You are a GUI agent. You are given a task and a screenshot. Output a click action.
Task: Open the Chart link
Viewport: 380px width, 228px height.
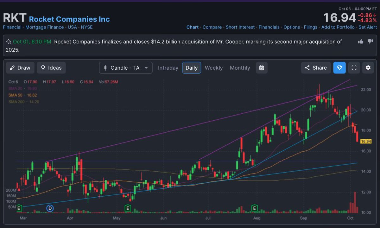(193, 27)
